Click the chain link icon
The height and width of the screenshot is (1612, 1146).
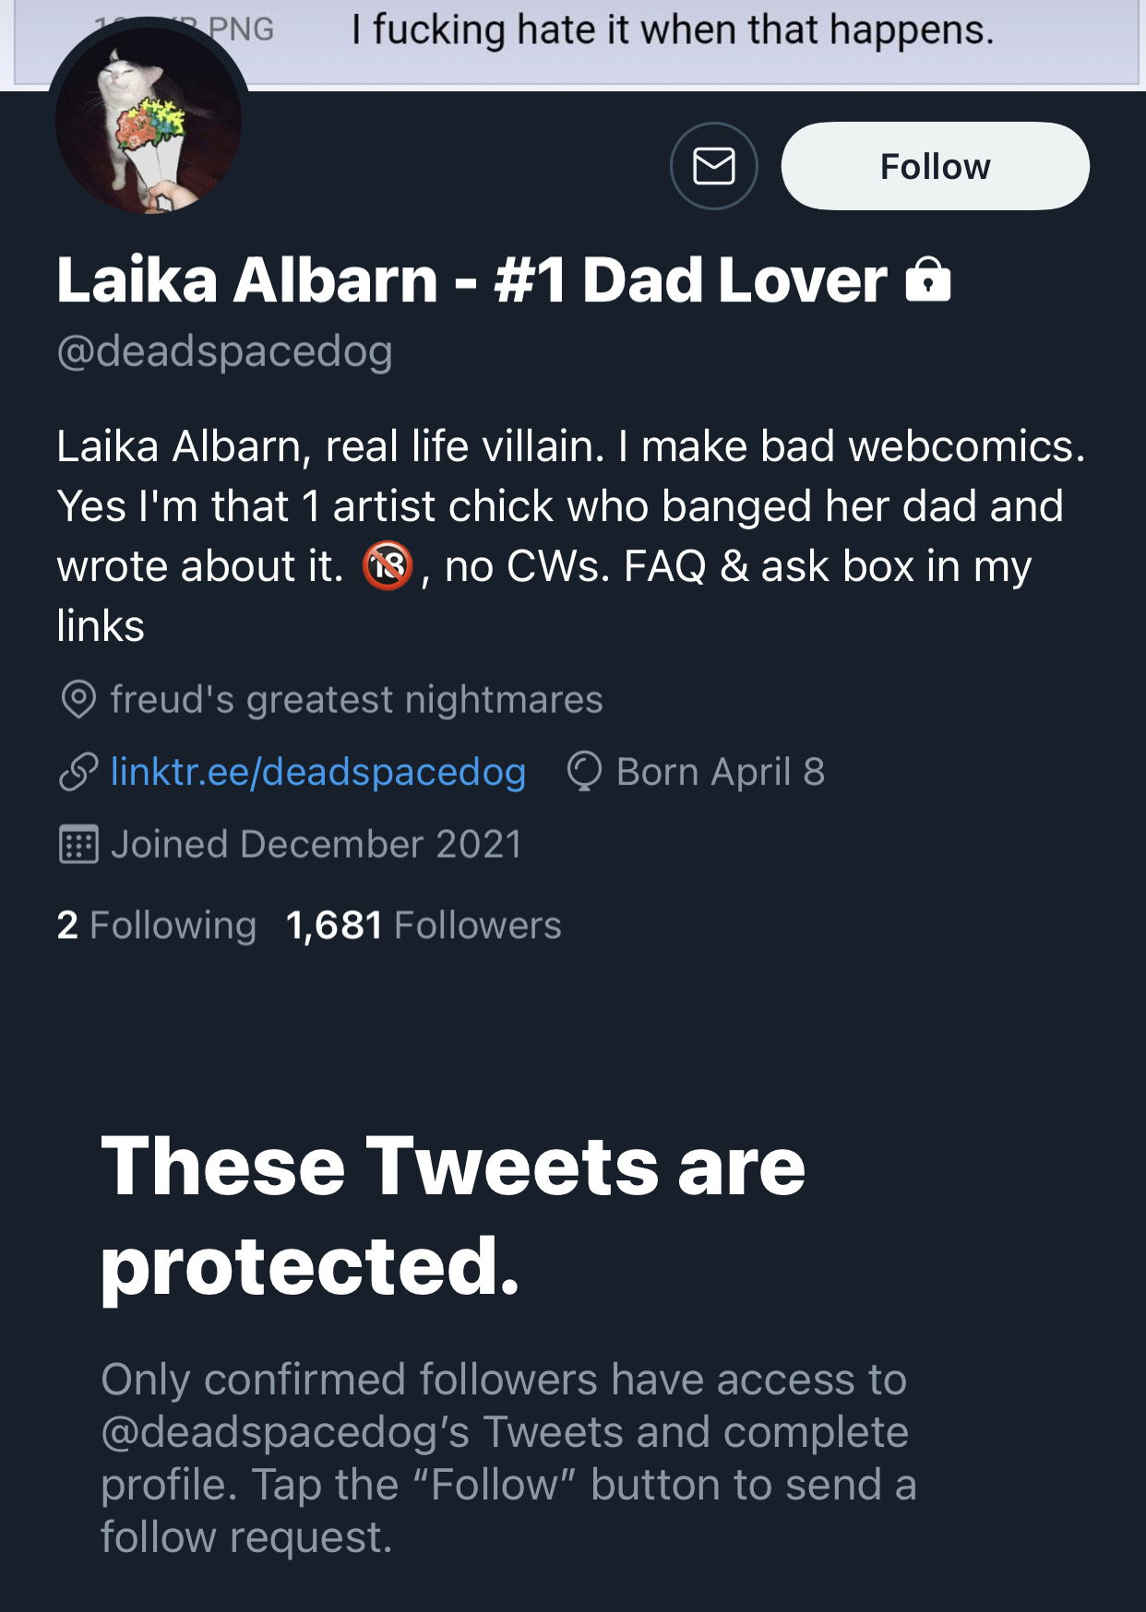[78, 772]
